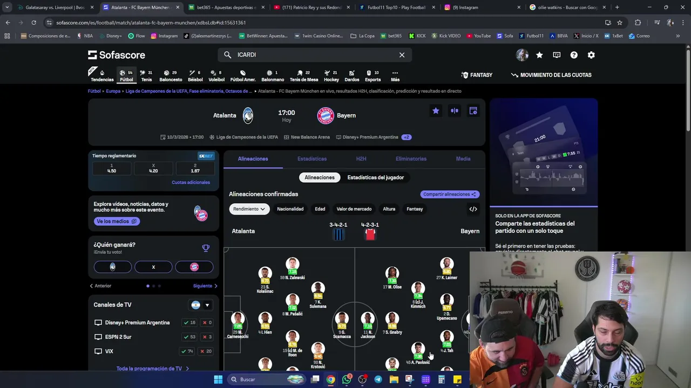Open the Baloncesto sport category
Viewport: 691px width, 388px height.
point(171,75)
